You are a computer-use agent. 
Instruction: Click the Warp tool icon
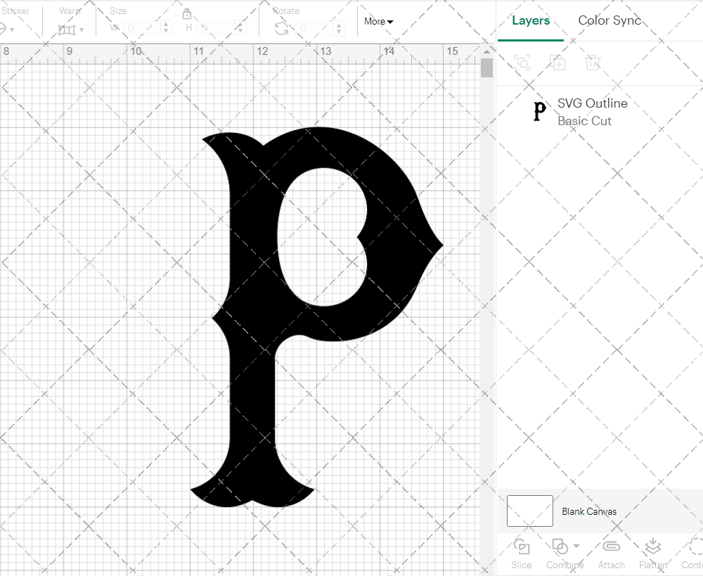click(67, 30)
